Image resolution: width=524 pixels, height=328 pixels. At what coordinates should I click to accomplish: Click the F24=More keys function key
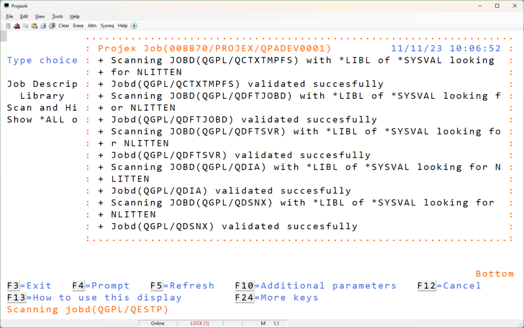point(276,297)
